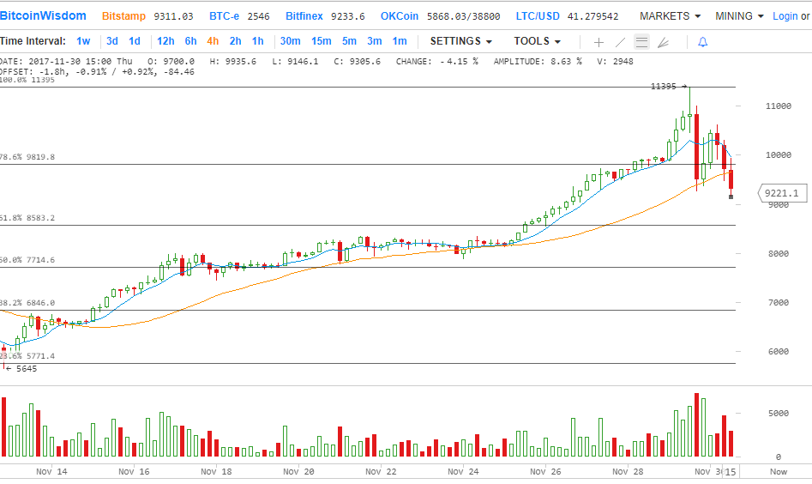Click the Login link
This screenshot has width=812, height=484.
click(x=785, y=16)
